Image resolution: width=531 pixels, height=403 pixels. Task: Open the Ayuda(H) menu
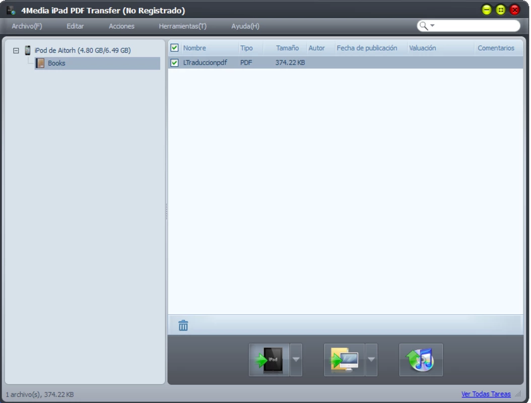(x=245, y=26)
